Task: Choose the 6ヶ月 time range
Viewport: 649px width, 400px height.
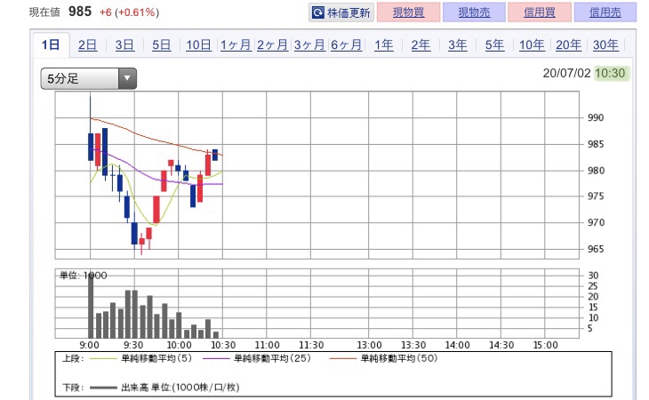Action: (x=347, y=45)
